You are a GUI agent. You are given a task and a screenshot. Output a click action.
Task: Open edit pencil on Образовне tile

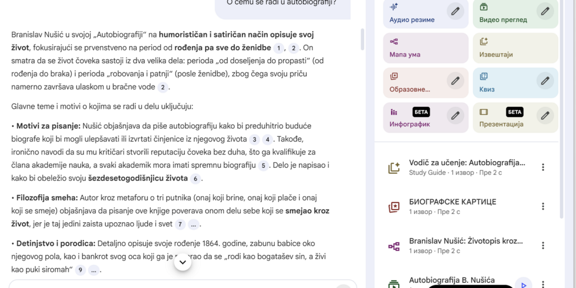(455, 81)
